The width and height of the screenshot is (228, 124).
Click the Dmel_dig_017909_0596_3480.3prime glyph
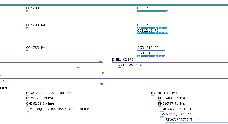[28, 112]
